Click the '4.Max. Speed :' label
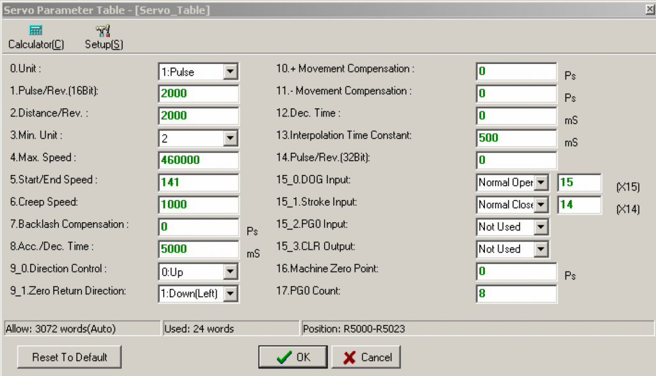This screenshot has width=656, height=376. [x=43, y=158]
